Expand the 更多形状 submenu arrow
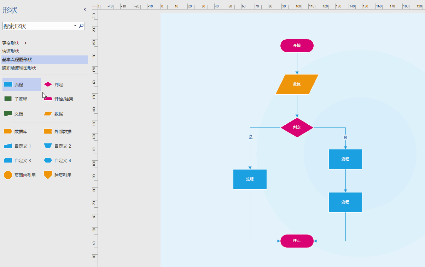Screen dimensions: 425x267 (x=25, y=43)
